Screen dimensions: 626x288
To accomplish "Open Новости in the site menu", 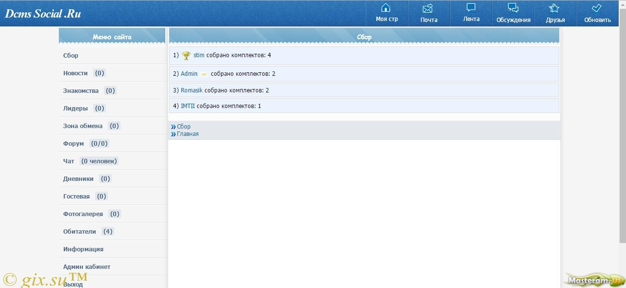I will [75, 73].
